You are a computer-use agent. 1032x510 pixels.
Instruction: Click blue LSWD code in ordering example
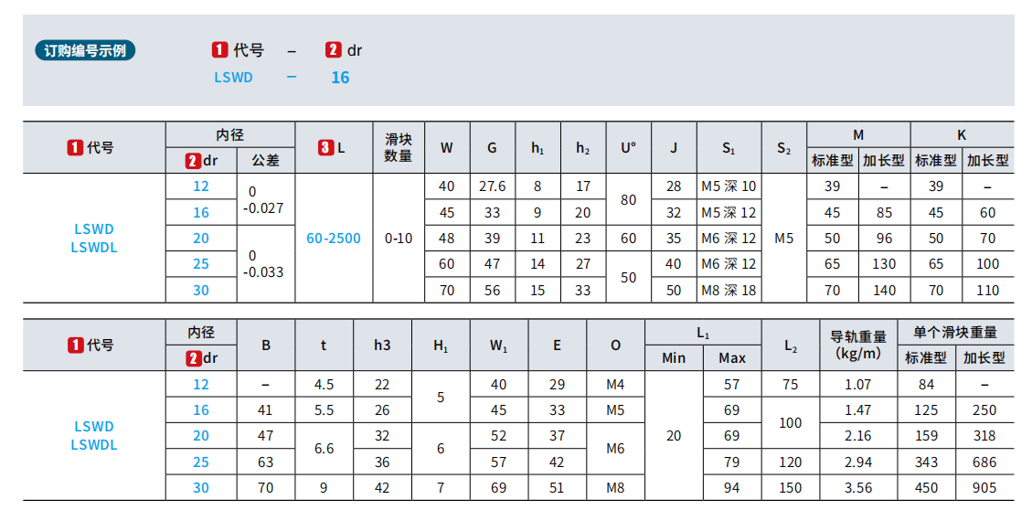coord(234,78)
